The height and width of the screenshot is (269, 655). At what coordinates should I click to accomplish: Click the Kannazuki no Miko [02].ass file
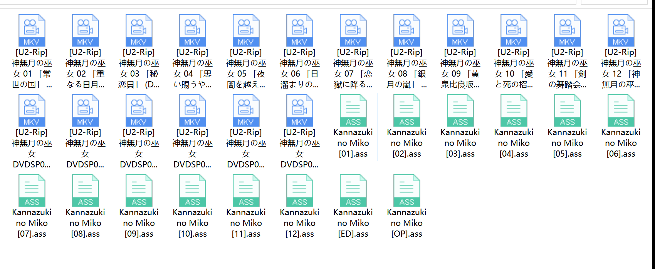(x=406, y=111)
